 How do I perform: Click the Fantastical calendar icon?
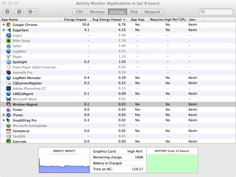(9, 131)
